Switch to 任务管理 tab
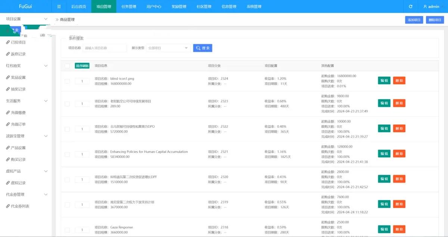This screenshot has width=448, height=237. pos(129,7)
